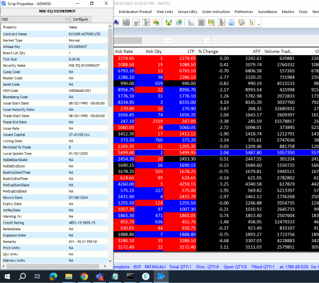
Task: Click the highlighted row LTP 5499.95
Action: [180, 152]
